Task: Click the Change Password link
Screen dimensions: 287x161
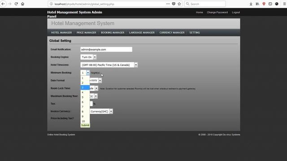Action: [x=217, y=13]
